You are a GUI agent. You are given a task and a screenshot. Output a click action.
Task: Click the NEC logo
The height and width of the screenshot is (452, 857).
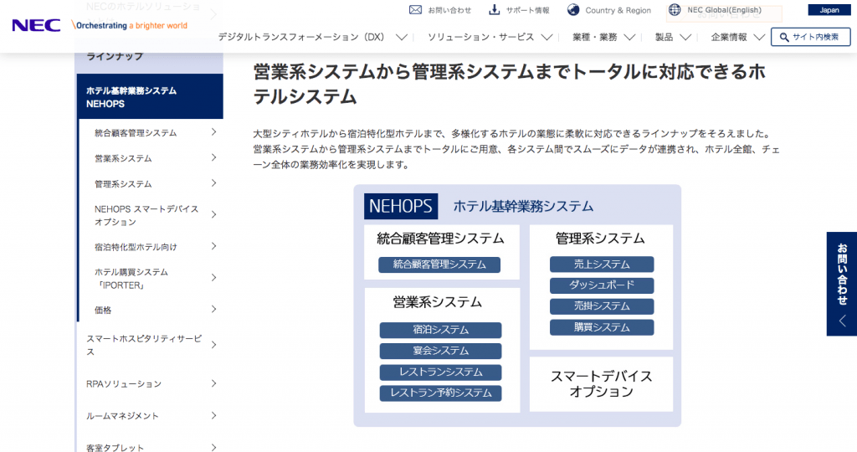tap(36, 25)
